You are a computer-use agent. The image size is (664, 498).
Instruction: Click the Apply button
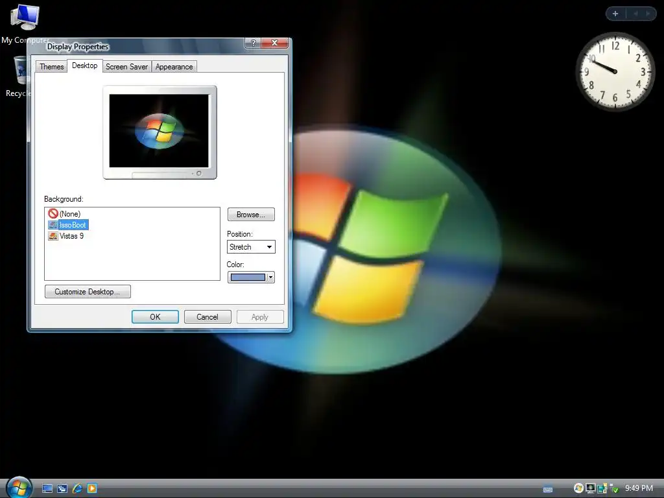coord(260,316)
